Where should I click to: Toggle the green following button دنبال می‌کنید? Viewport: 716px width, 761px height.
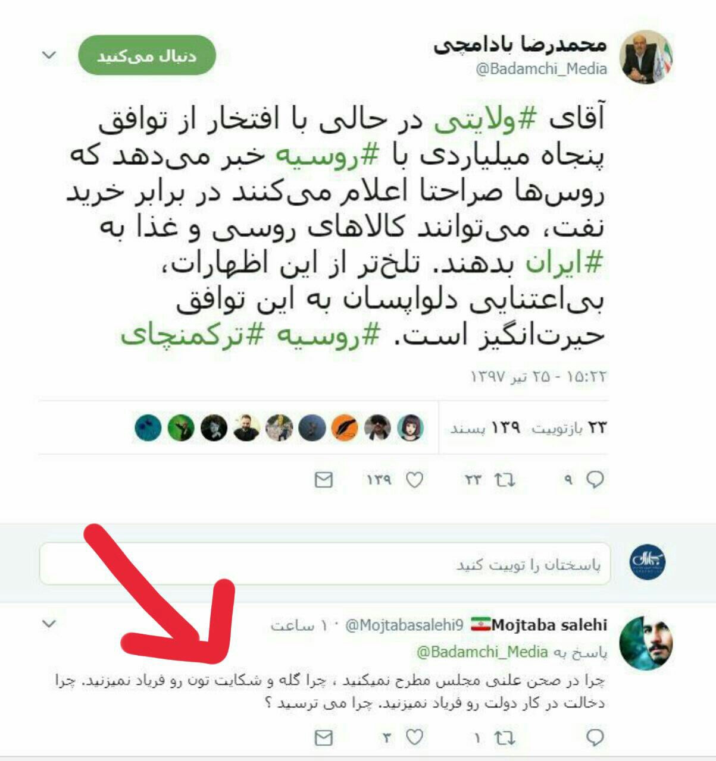pyautogui.click(x=146, y=55)
